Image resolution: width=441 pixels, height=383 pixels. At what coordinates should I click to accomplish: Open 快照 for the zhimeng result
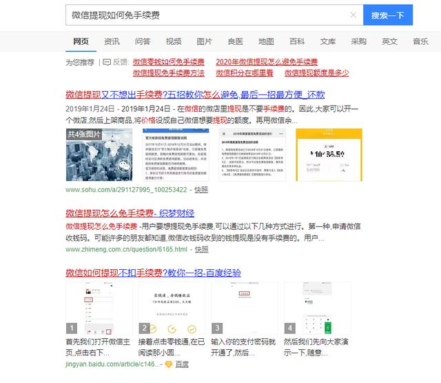coord(202,249)
